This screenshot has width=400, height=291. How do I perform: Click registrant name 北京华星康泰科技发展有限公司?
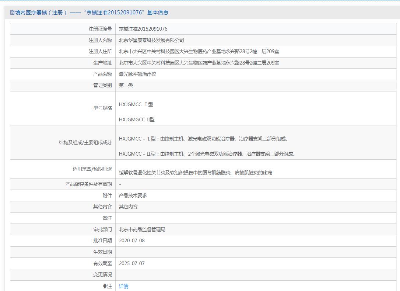[151, 40]
